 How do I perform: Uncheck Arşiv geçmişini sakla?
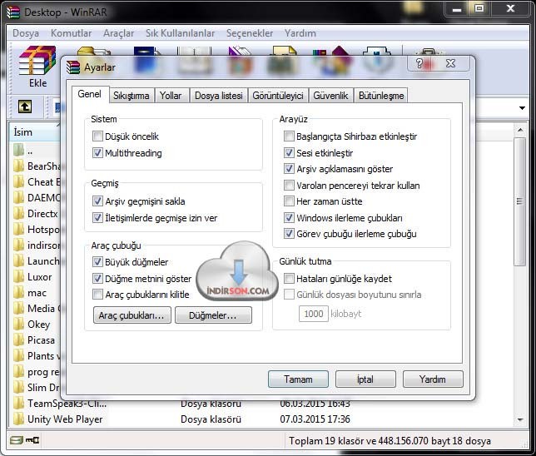(x=97, y=201)
